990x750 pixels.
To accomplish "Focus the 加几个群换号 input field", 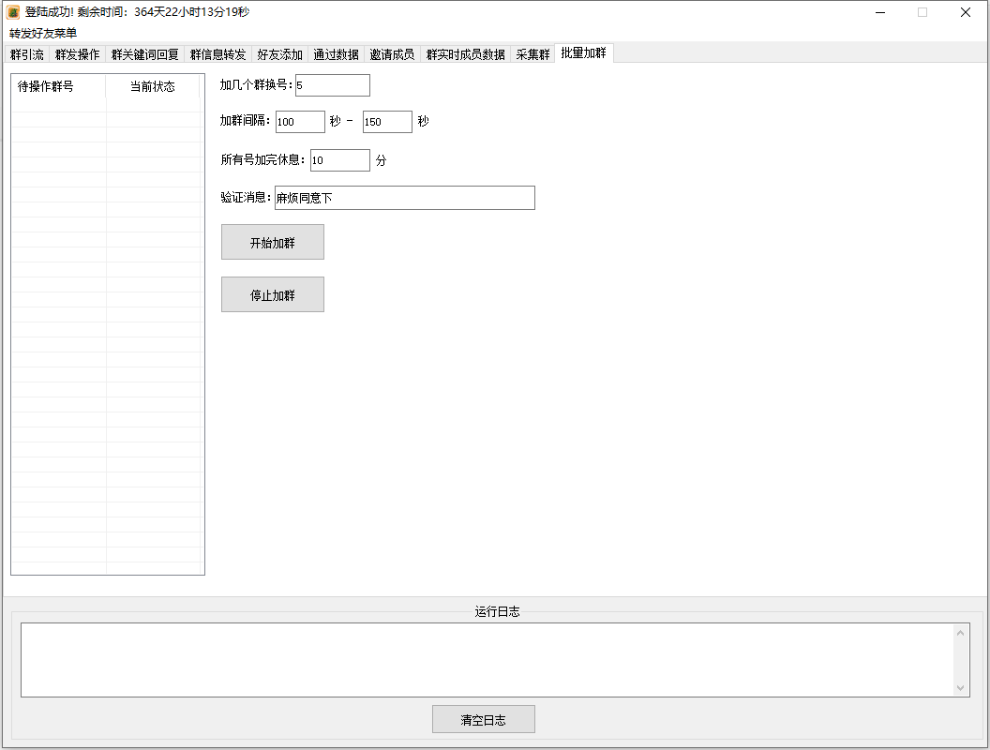I will tap(333, 85).
